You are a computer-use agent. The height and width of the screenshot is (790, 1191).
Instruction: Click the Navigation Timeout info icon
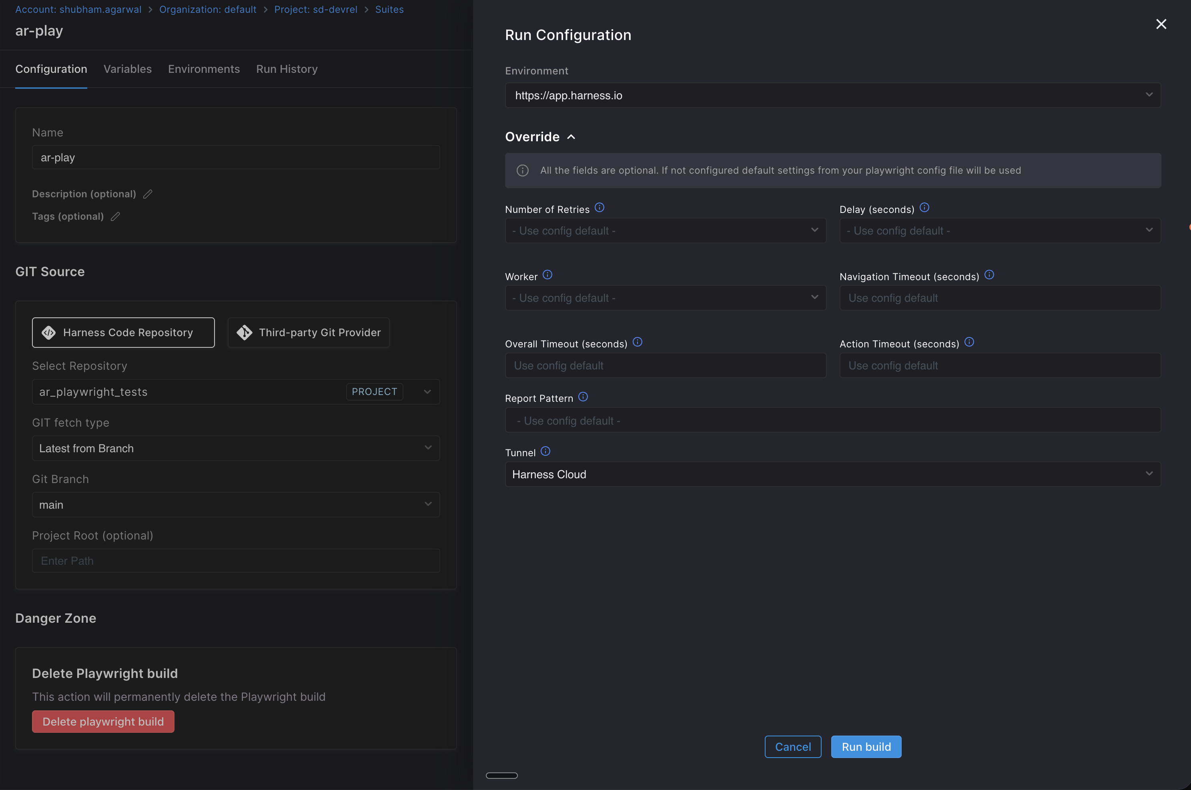(x=989, y=275)
